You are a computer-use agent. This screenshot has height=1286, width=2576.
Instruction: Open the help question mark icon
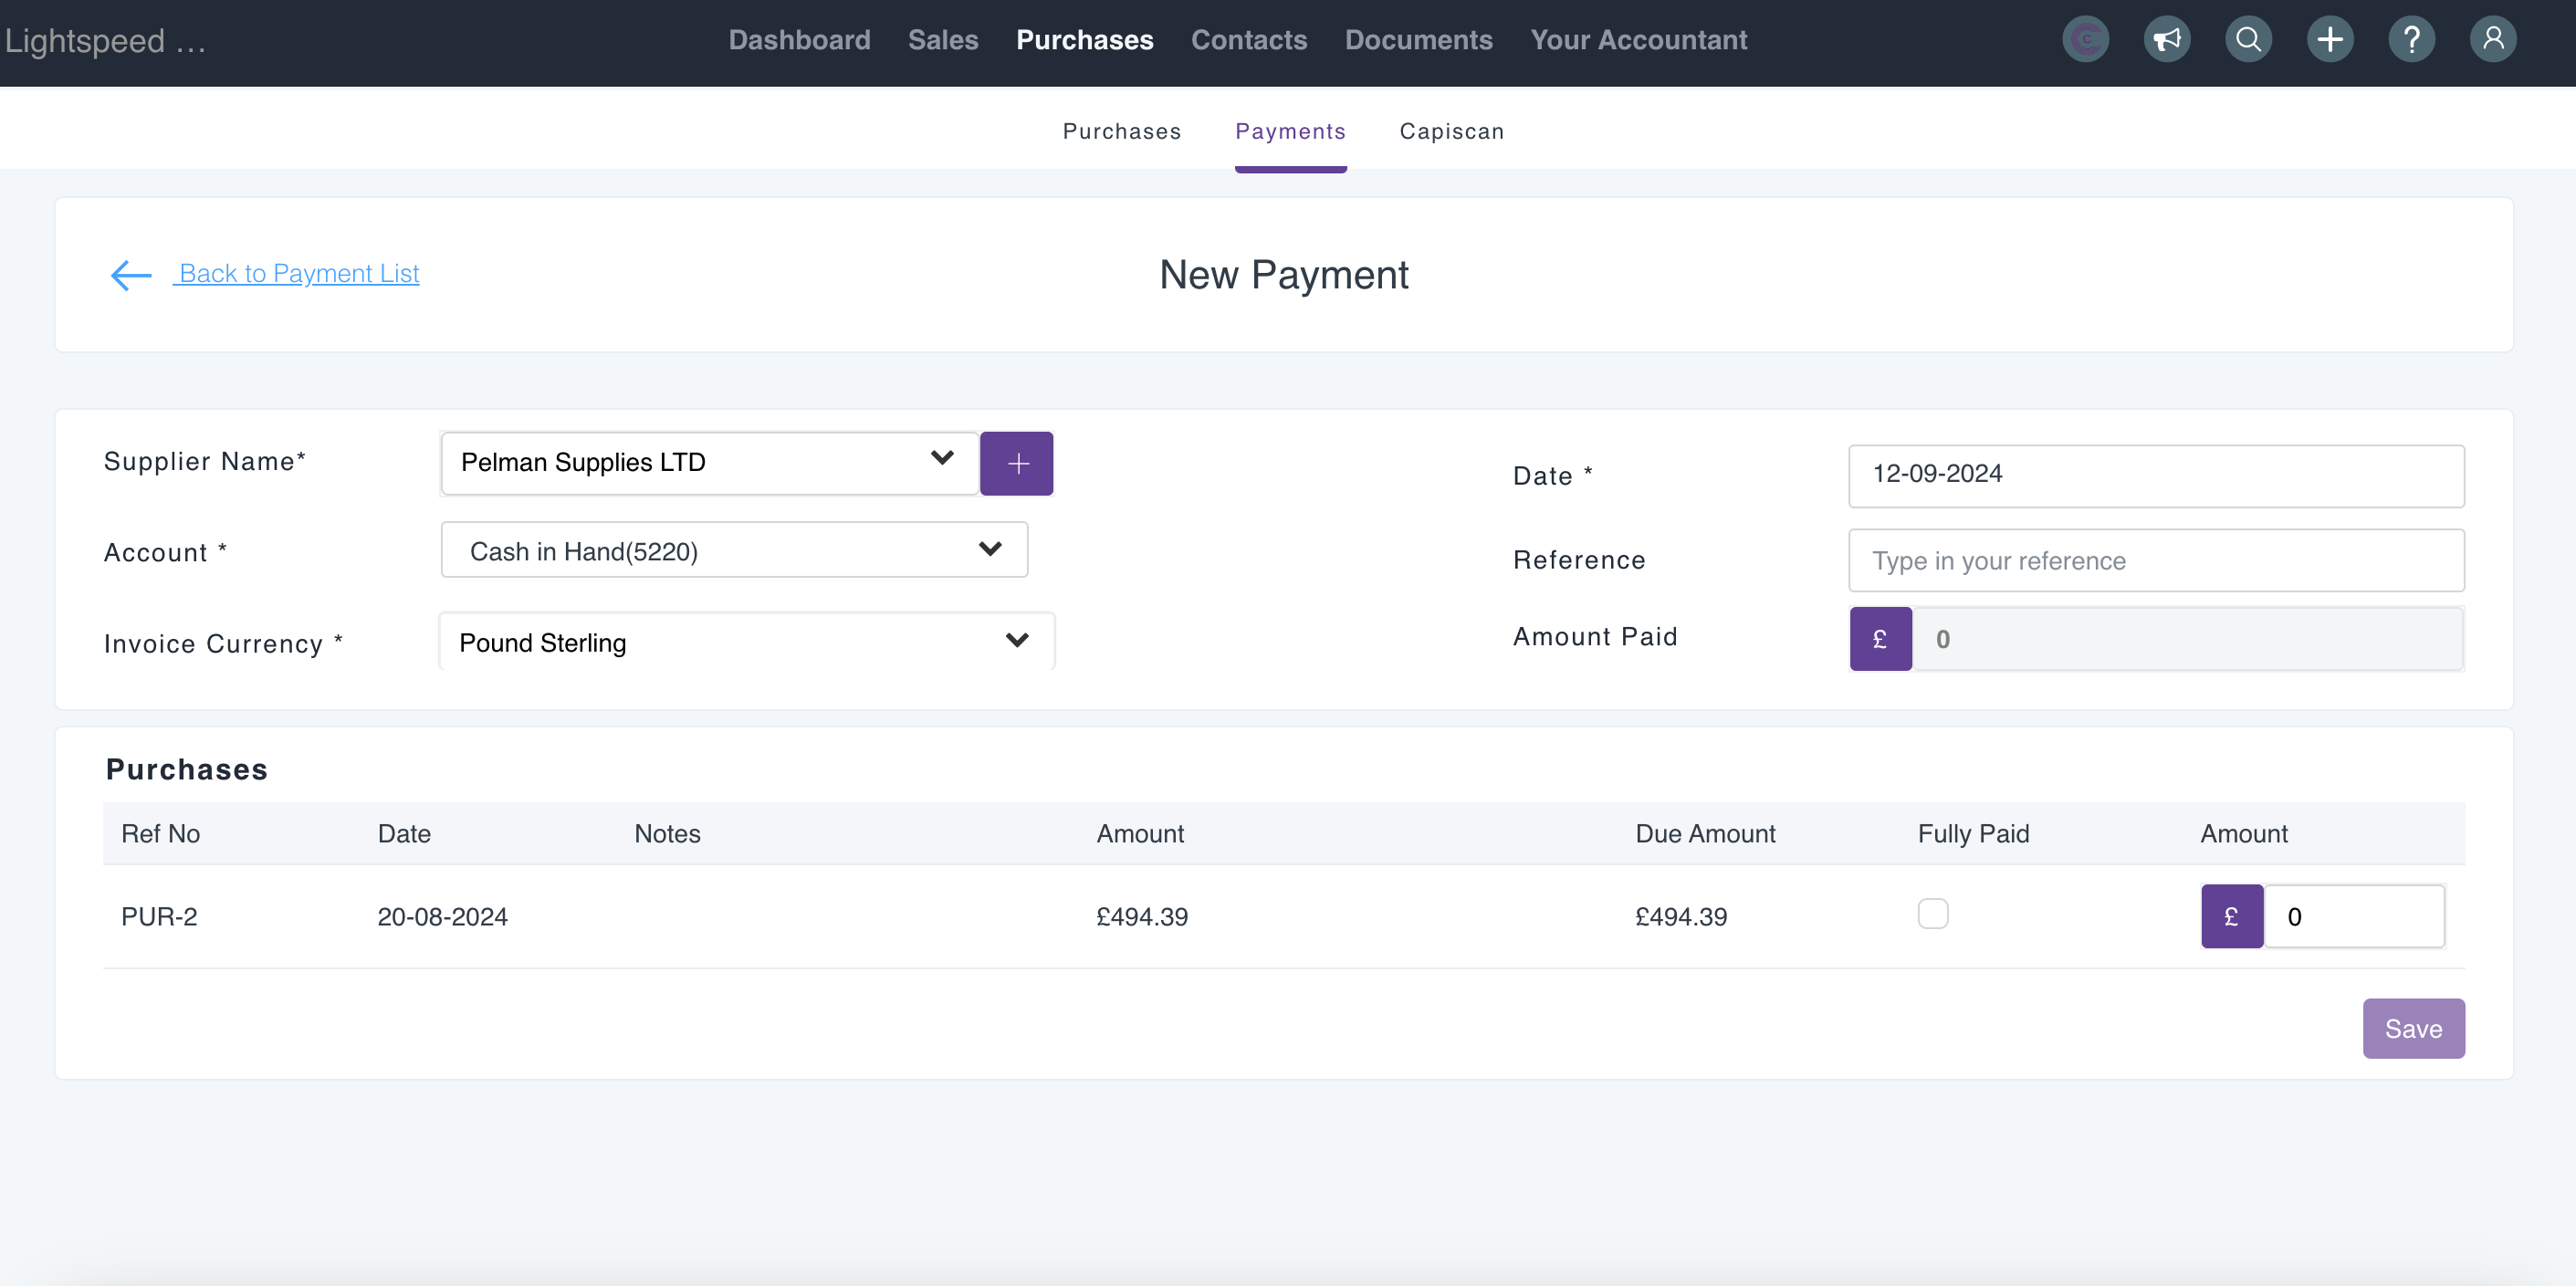(2411, 40)
